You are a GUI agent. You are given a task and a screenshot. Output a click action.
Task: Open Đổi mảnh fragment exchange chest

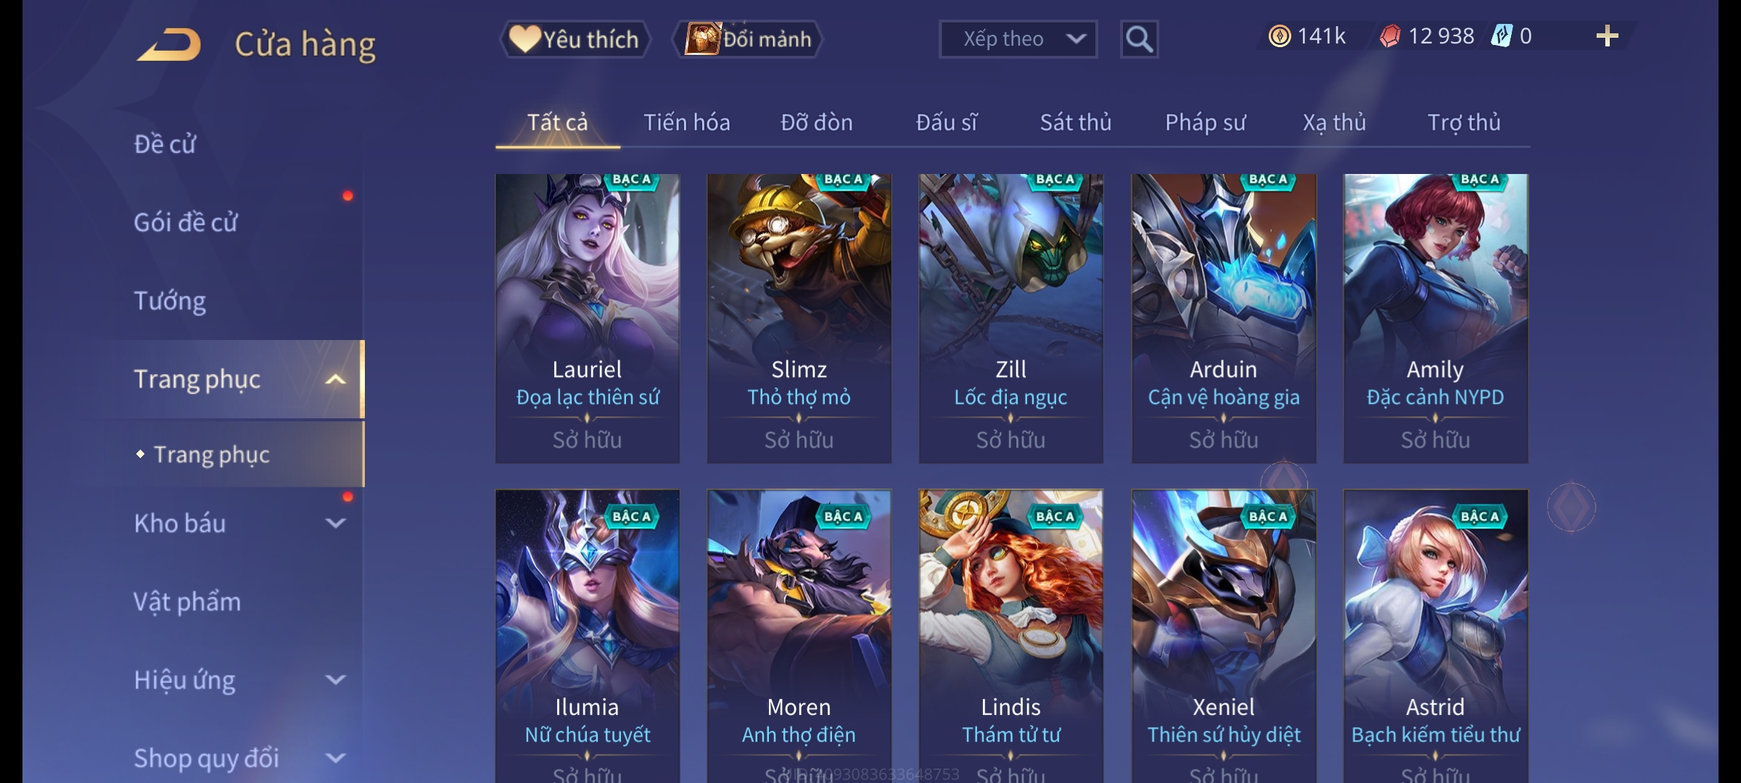point(748,39)
